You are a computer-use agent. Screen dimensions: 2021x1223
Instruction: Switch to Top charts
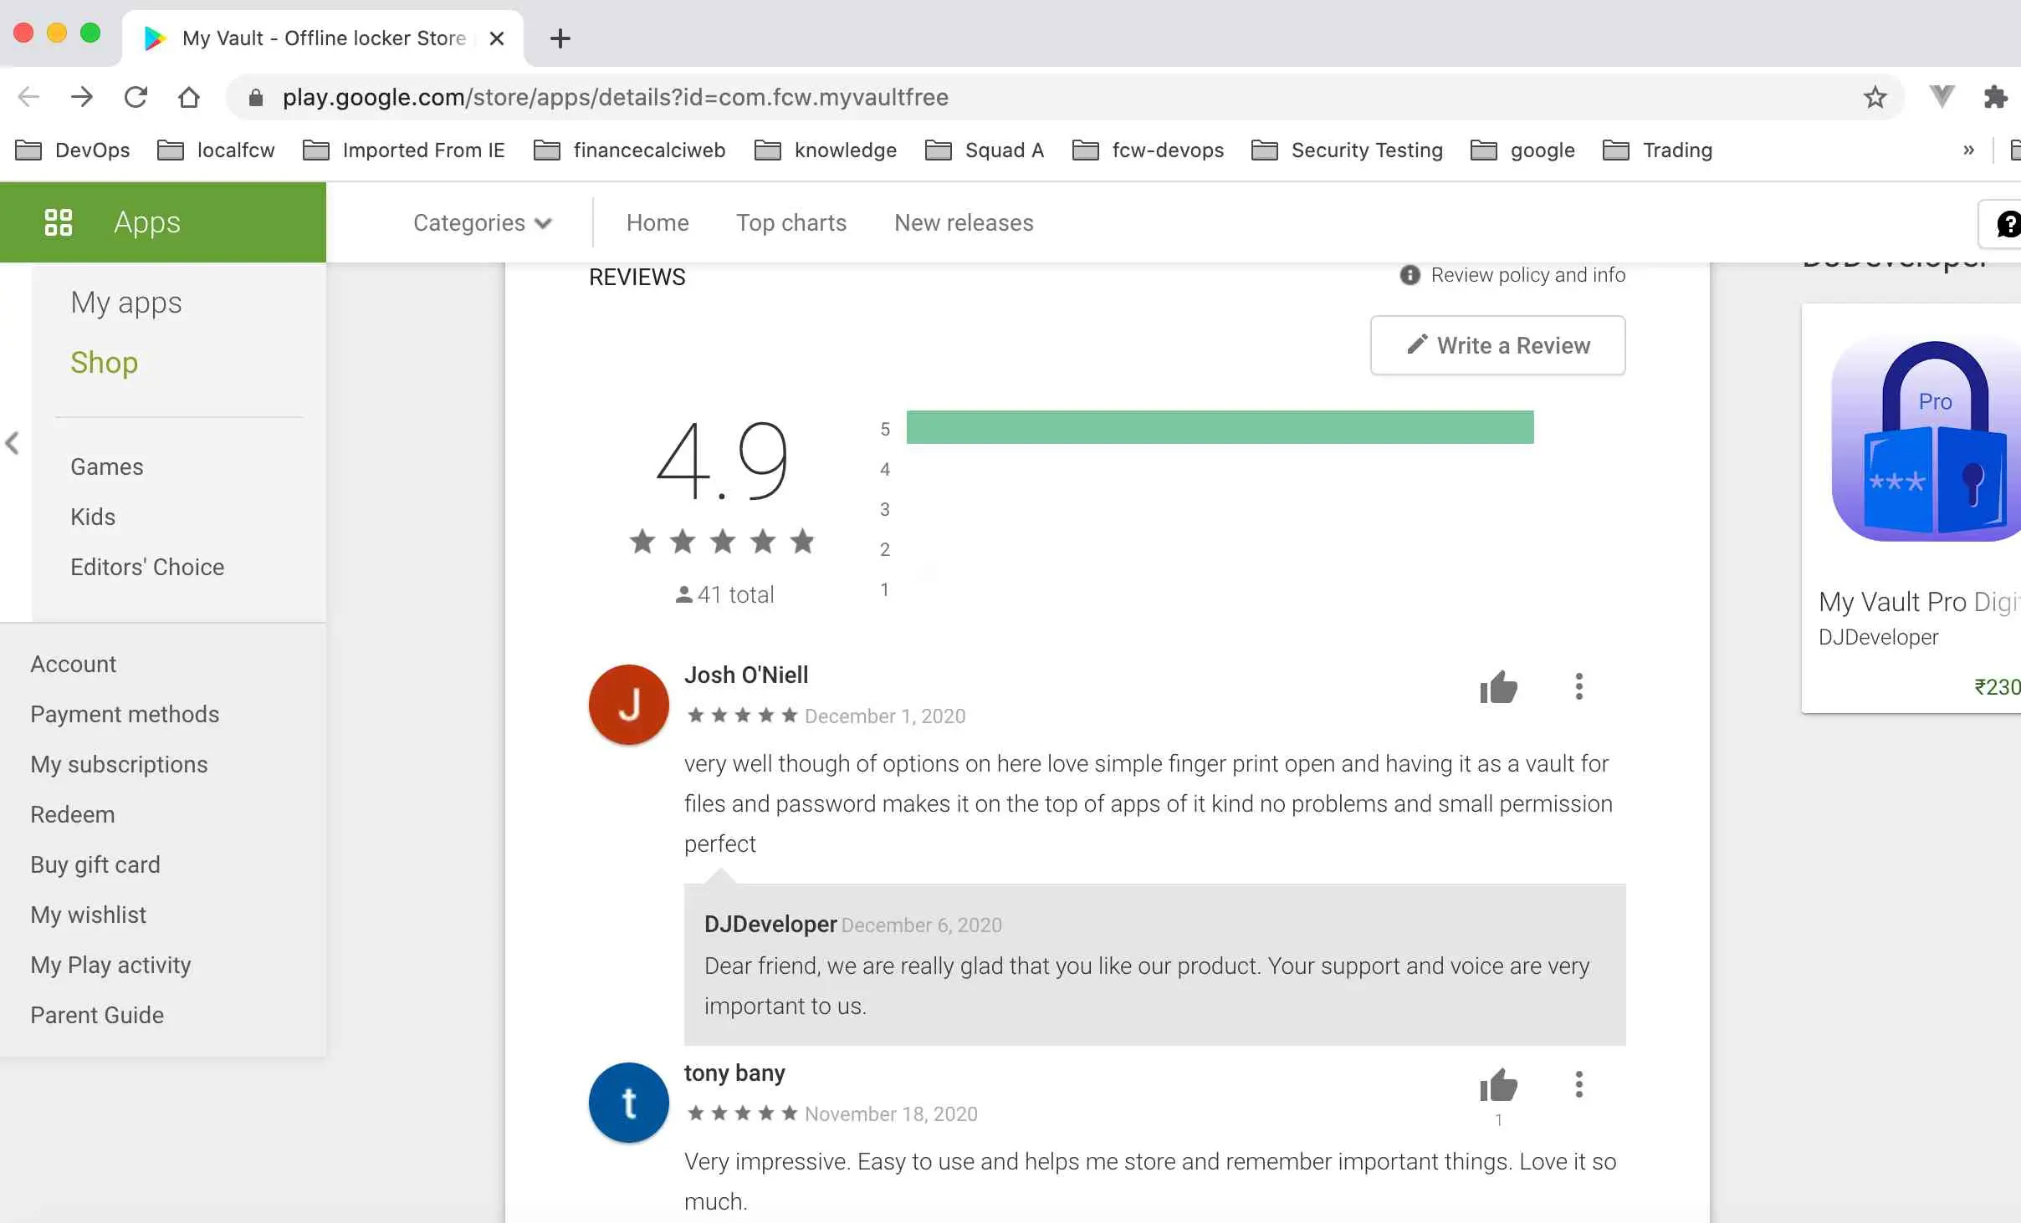(791, 222)
